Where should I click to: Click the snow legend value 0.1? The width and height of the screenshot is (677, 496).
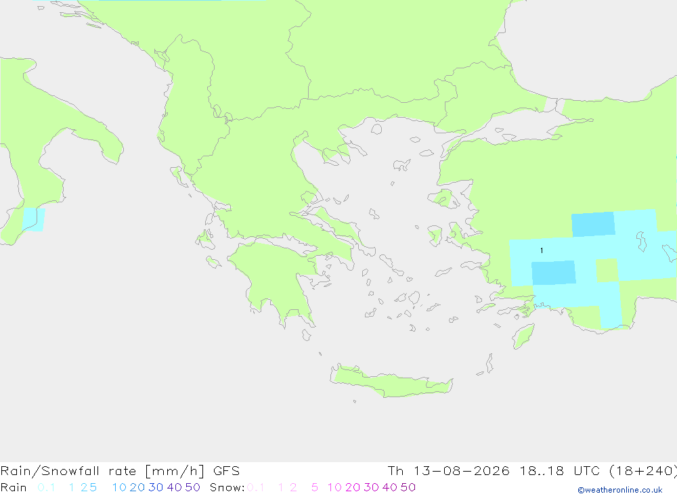[256, 487]
